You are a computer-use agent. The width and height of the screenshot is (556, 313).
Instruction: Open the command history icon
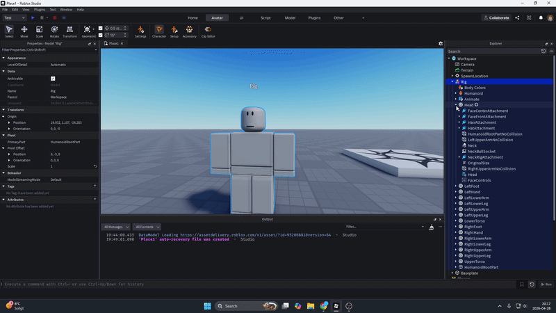click(532, 284)
